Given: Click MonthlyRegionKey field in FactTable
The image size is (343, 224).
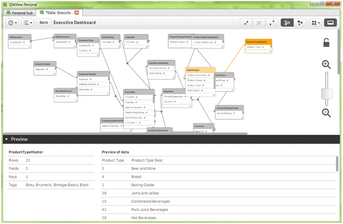Looking at the screenshot, I should 139,113.
